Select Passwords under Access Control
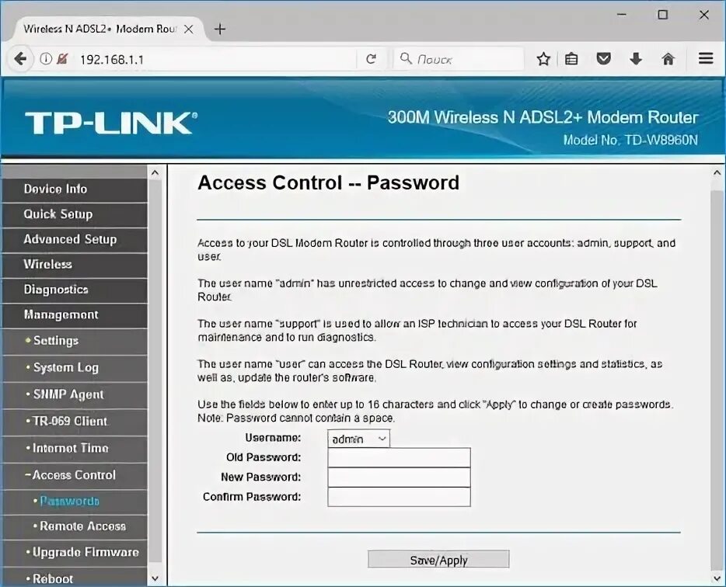726x587 pixels. [x=75, y=502]
